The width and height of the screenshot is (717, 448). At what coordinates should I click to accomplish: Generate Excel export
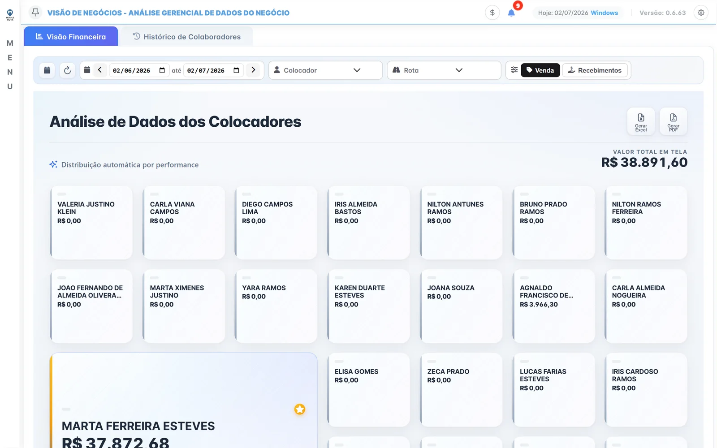click(641, 121)
